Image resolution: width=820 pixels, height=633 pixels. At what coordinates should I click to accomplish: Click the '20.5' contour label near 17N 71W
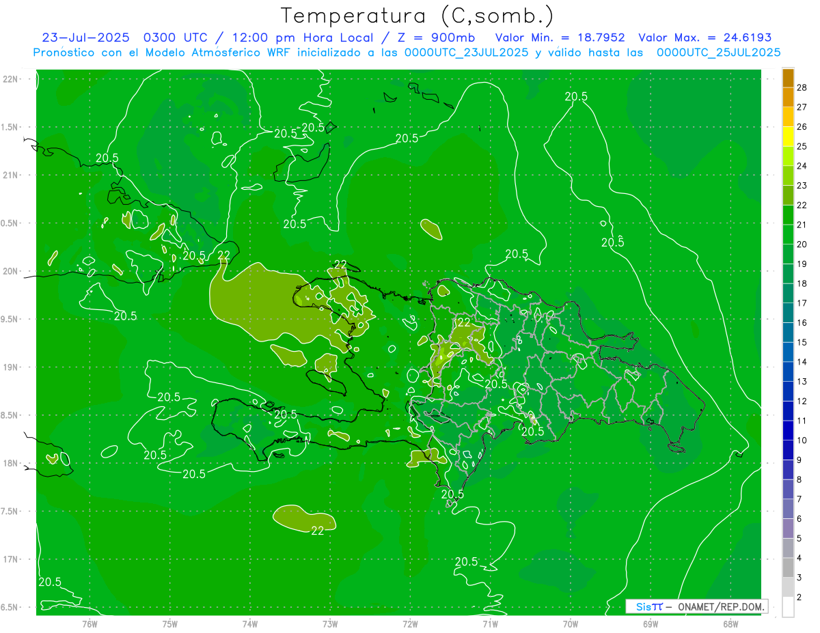pyautogui.click(x=466, y=561)
